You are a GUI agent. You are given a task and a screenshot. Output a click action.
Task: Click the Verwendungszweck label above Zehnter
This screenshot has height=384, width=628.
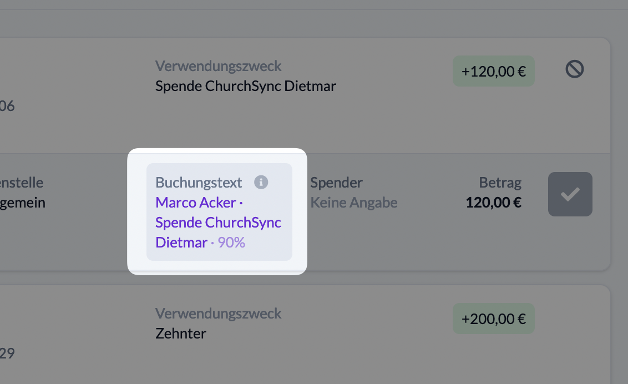point(218,314)
